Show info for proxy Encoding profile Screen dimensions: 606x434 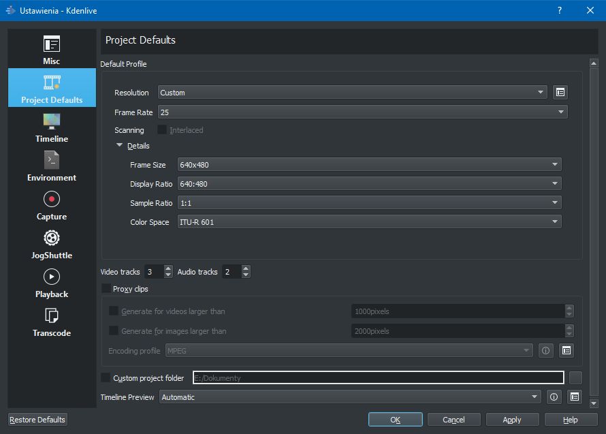point(545,350)
